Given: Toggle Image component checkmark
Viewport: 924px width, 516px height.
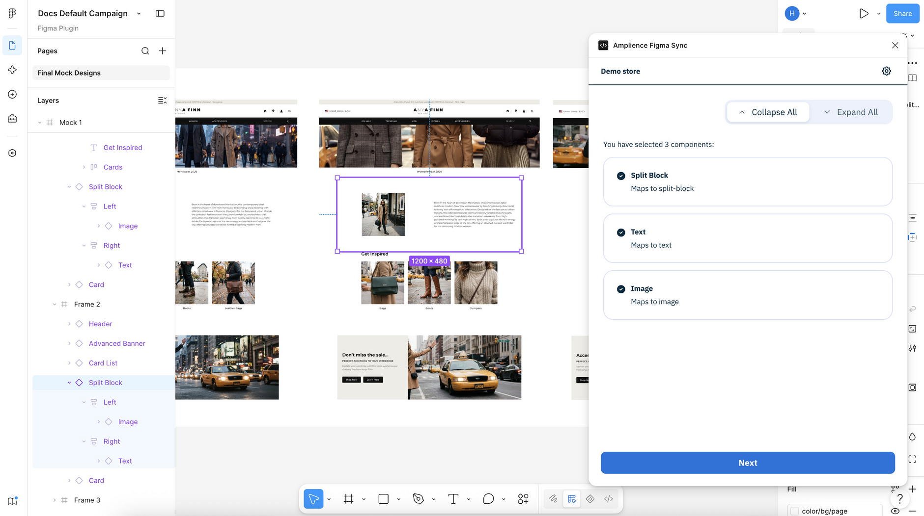Looking at the screenshot, I should pos(621,289).
